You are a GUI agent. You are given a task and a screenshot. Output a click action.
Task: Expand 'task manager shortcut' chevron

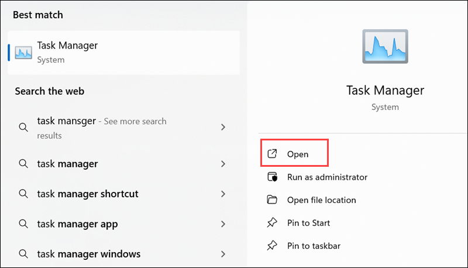[223, 194]
